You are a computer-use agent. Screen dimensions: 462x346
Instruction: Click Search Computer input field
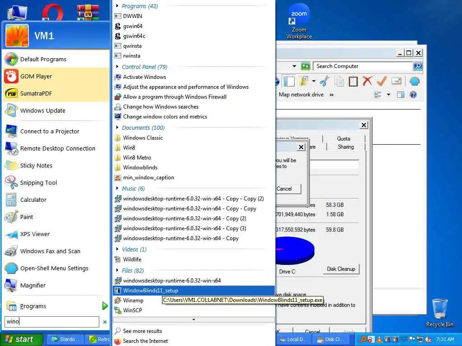click(362, 66)
